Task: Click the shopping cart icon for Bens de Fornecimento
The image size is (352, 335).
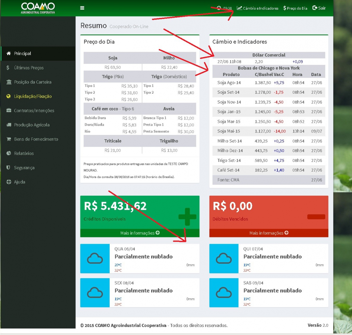Action: [x=9, y=139]
